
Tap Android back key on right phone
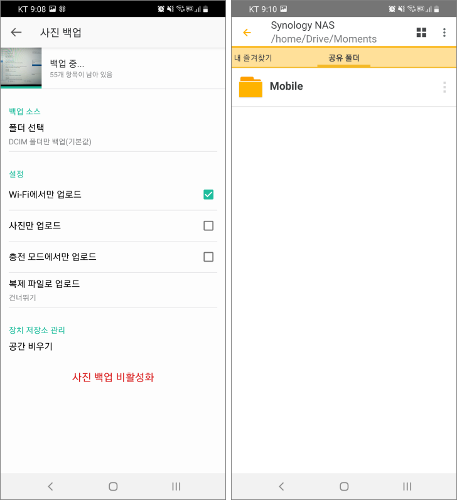tap(281, 486)
